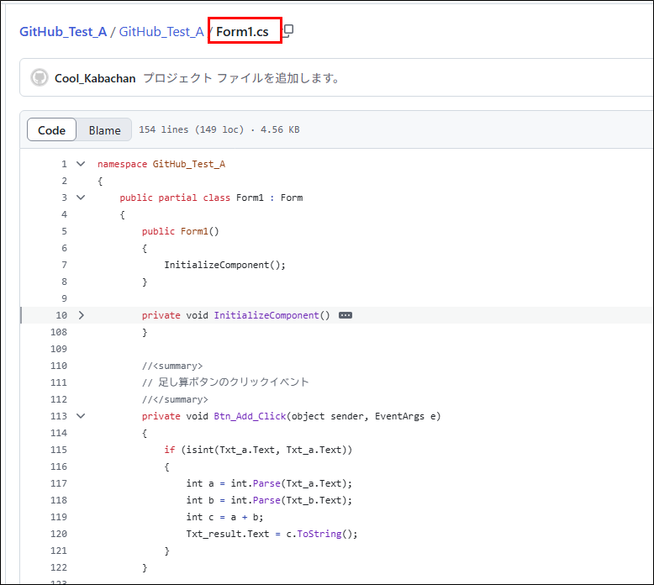This screenshot has width=654, height=585.
Task: Select line number 1
Action: 64,164
